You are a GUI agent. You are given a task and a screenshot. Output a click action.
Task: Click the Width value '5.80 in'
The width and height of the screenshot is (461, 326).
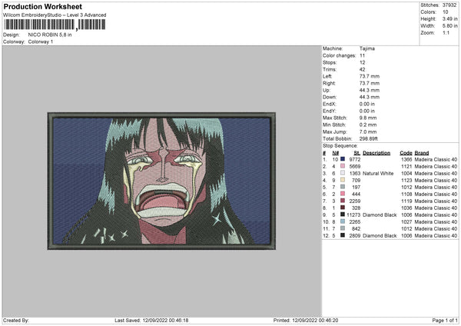(449, 26)
